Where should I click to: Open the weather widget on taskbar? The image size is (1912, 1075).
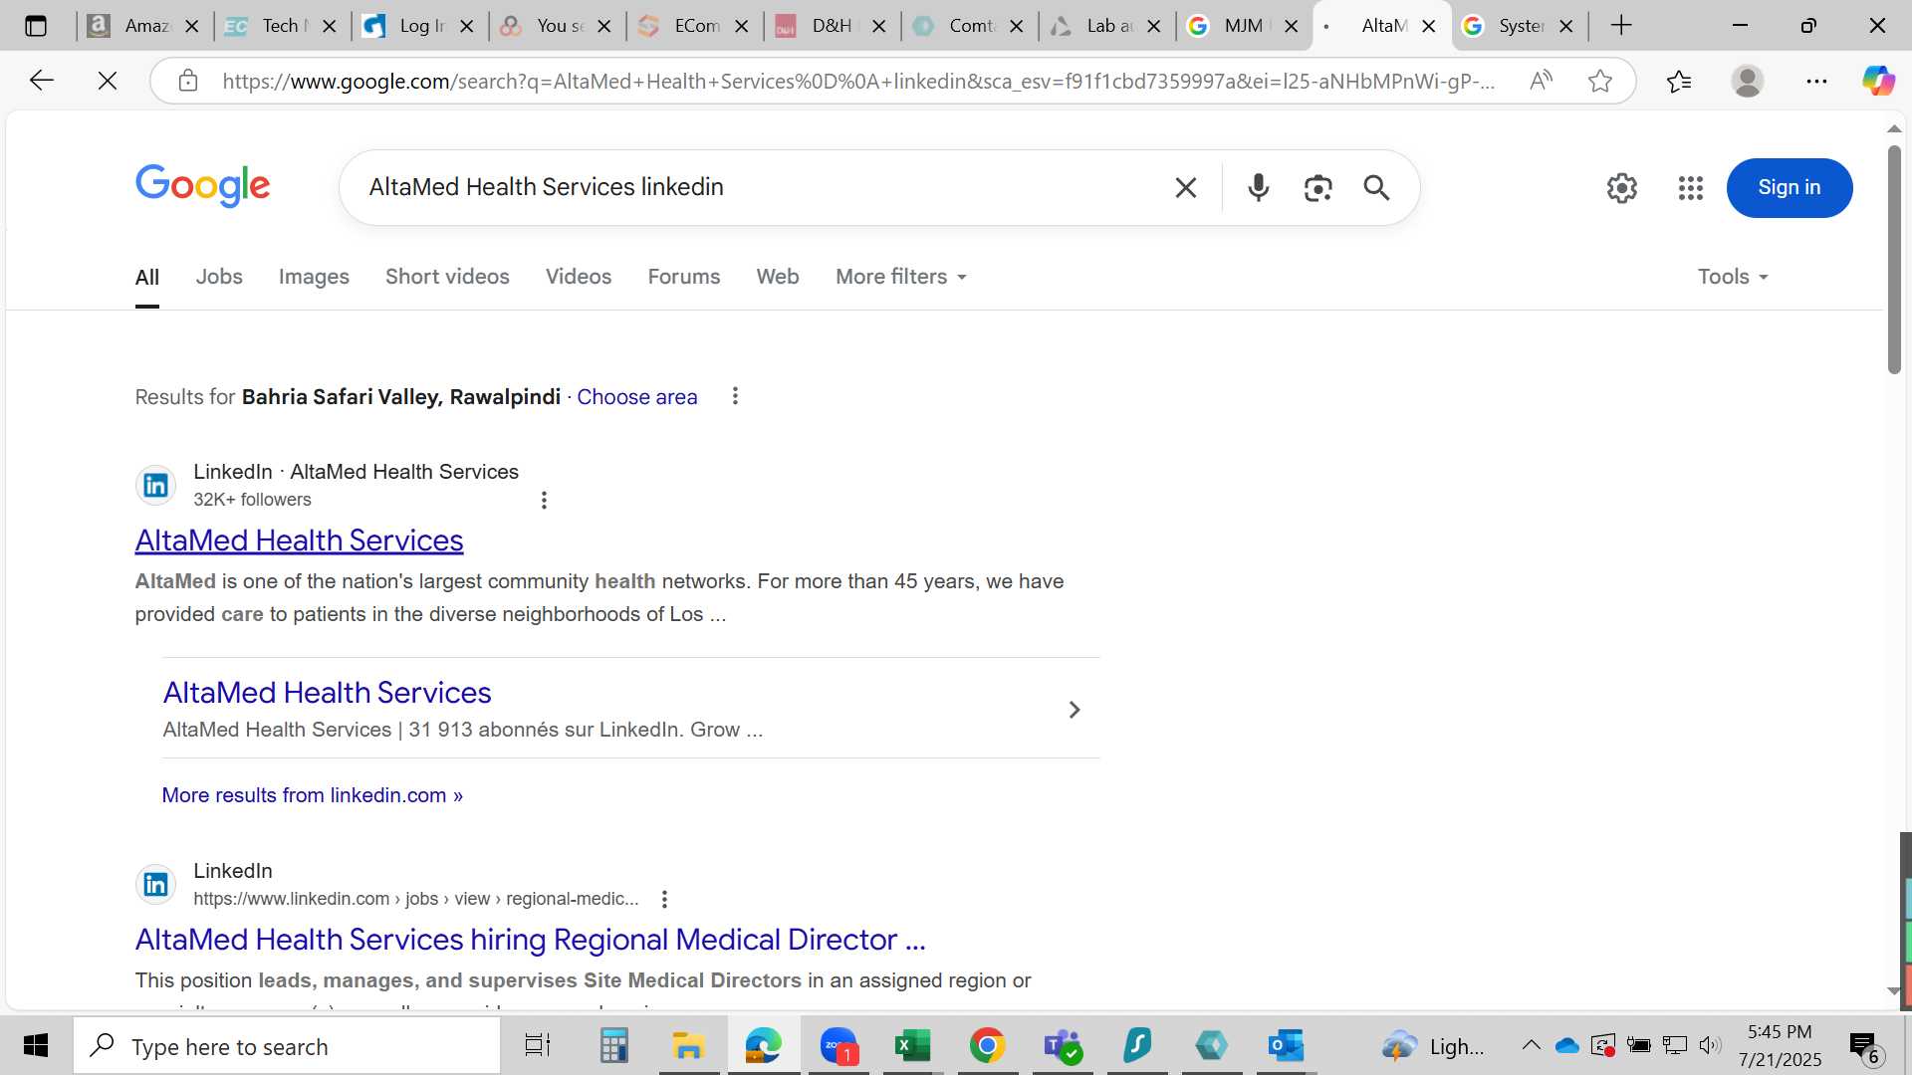1432,1046
